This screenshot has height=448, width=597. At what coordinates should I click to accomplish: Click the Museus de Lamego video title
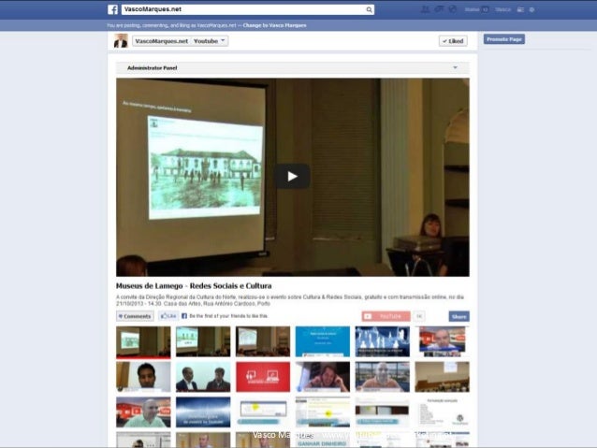(x=194, y=286)
